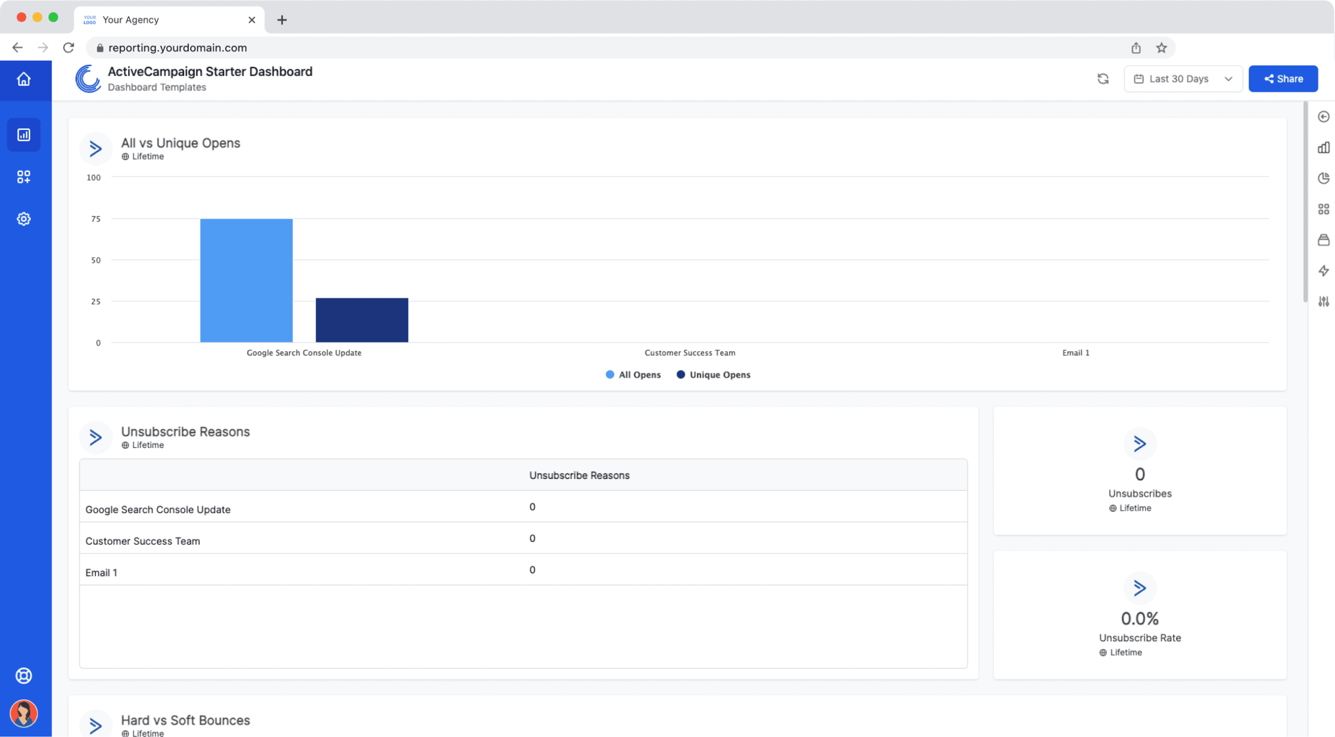Toggle the All Opens legend entry
This screenshot has height=737, width=1335.
[x=633, y=374]
